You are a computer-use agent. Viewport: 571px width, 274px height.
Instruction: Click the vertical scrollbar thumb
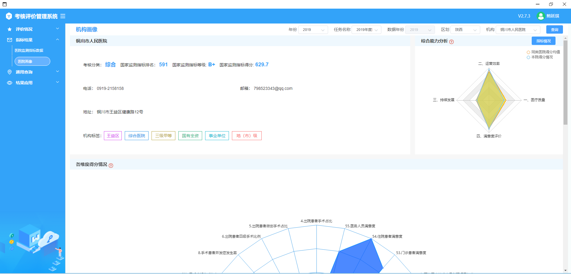pos(565,82)
